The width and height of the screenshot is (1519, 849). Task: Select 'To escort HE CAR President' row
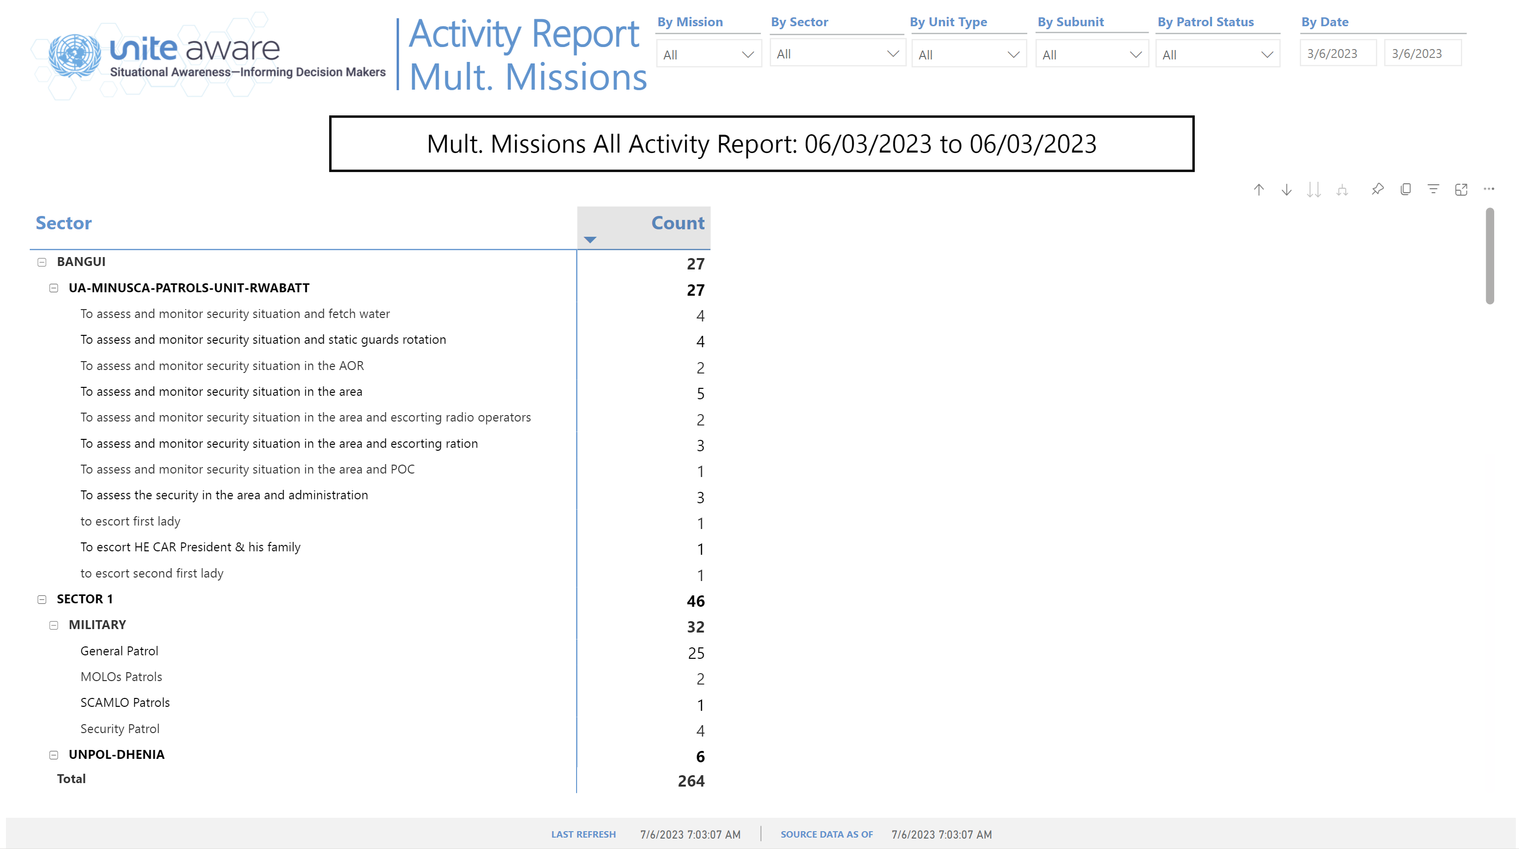370,547
